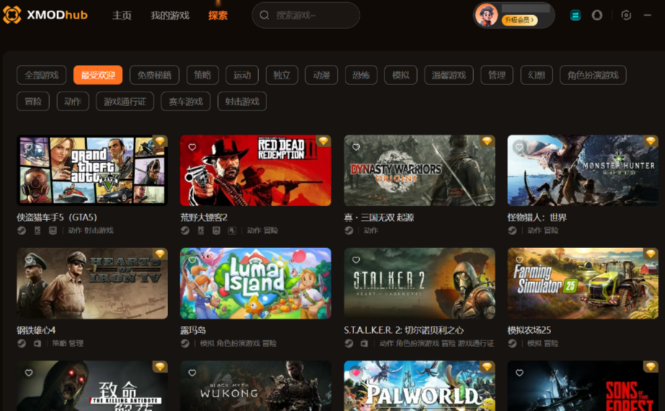
Task: Filter games by 冒险
Action: click(x=33, y=102)
